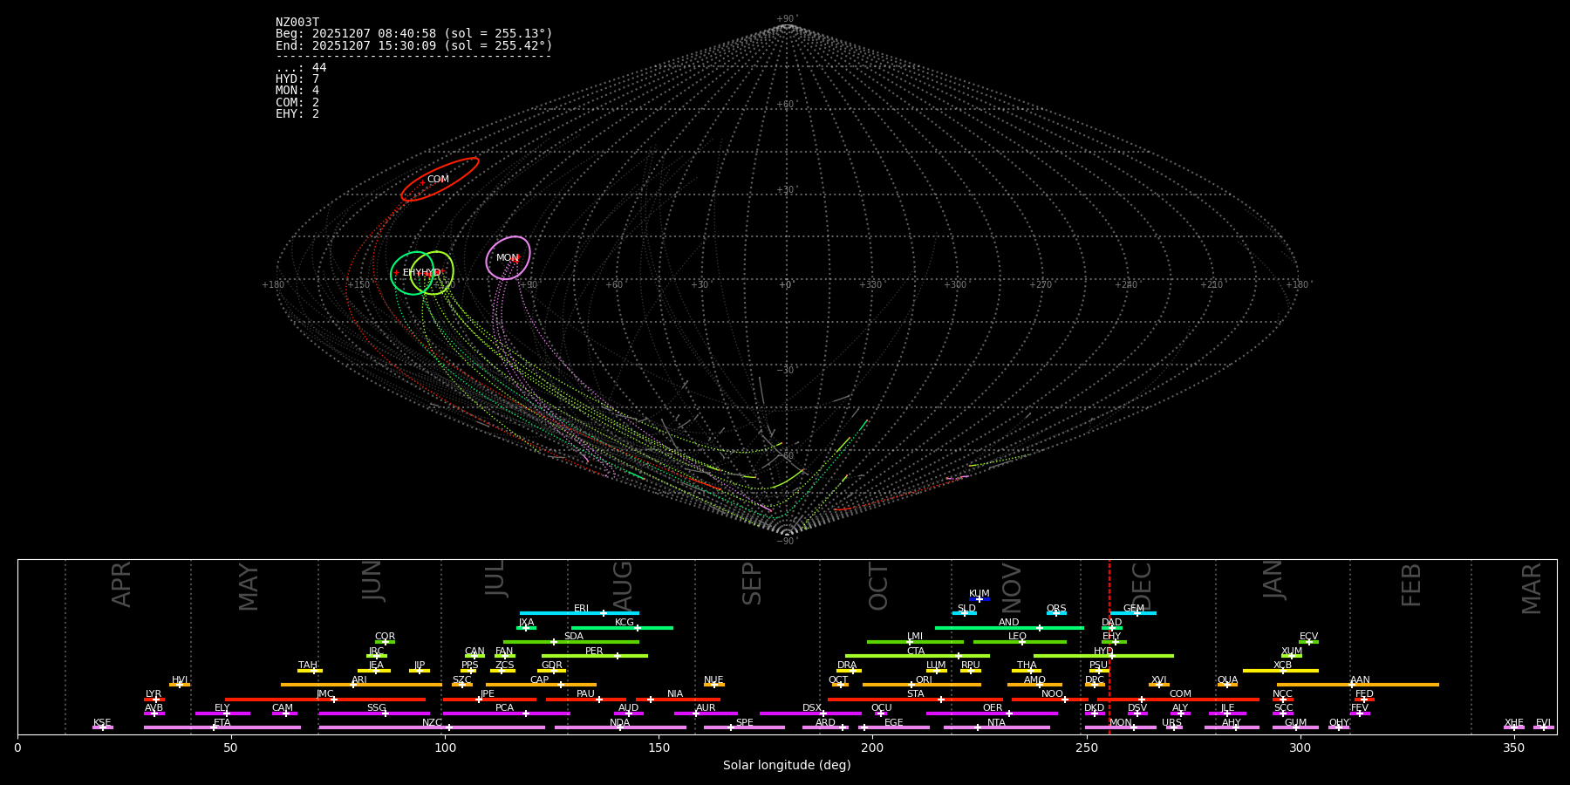
Task: Click the +150 longitude label on the map
Action: 358,285
